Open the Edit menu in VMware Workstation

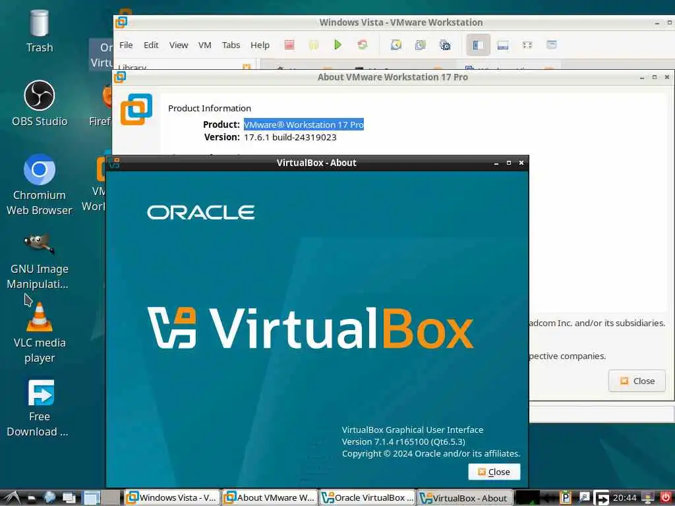[151, 45]
